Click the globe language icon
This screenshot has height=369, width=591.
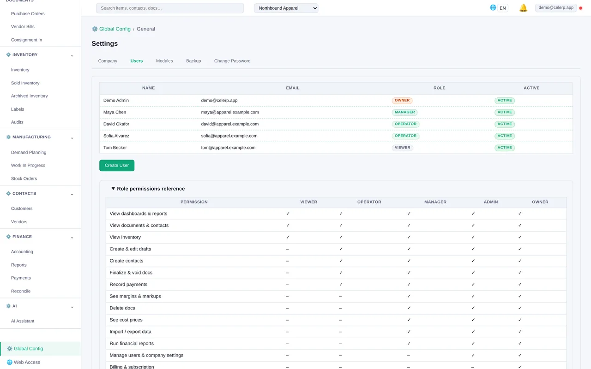[493, 8]
